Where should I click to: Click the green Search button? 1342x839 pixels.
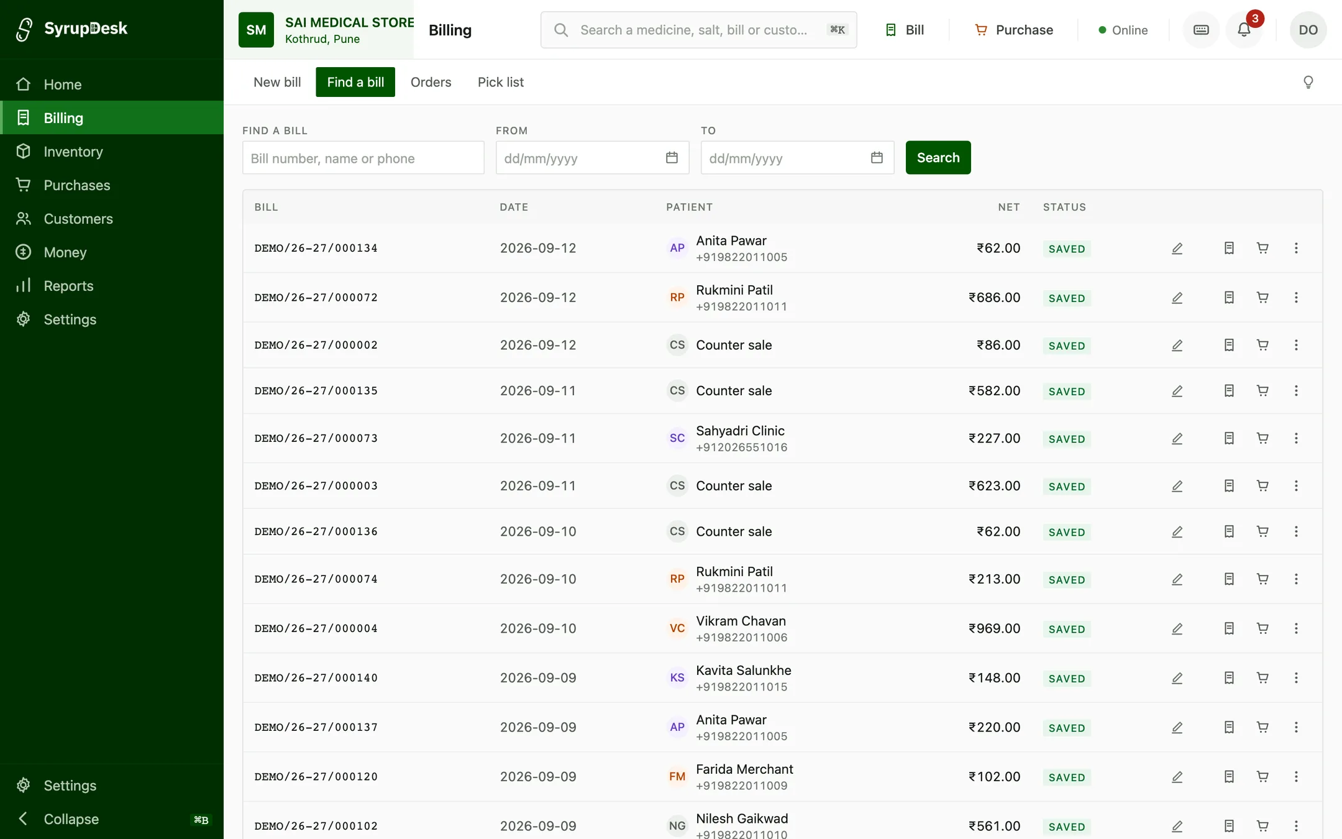pyautogui.click(x=938, y=158)
